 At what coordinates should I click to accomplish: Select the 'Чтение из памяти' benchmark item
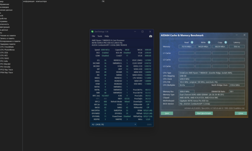point(8,36)
